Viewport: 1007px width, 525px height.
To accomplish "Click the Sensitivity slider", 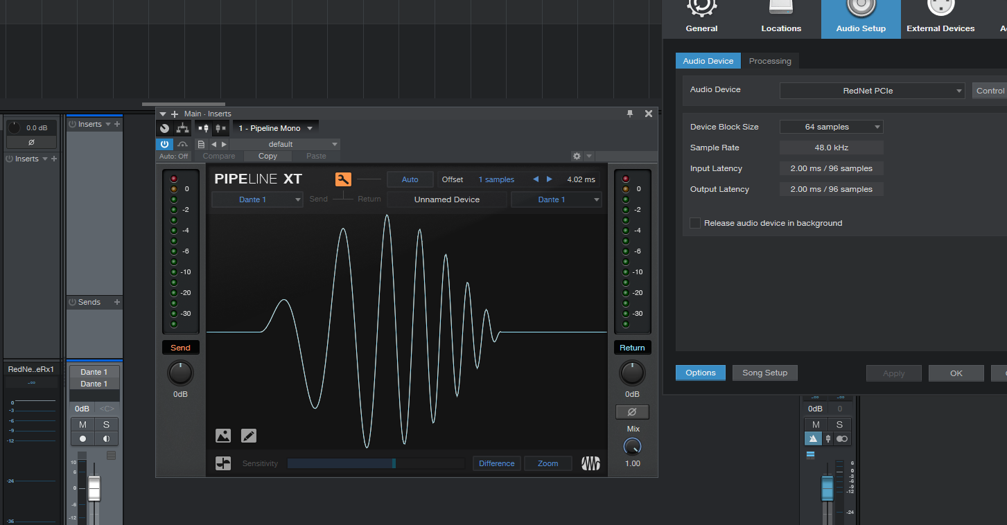I will pyautogui.click(x=376, y=463).
